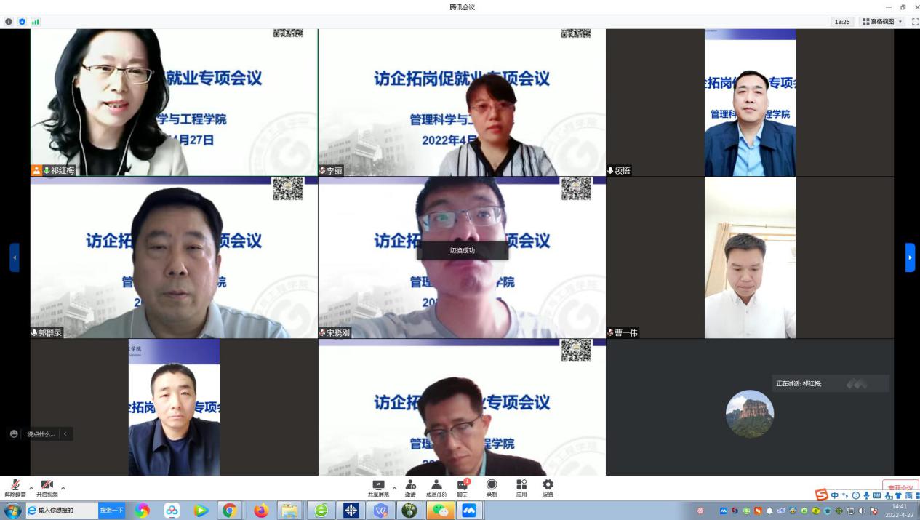
Task: Unmute the microphone (解除静音)
Action: tap(15, 486)
